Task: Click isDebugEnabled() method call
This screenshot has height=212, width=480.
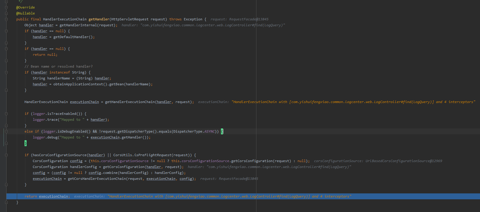Action: click(x=74, y=131)
